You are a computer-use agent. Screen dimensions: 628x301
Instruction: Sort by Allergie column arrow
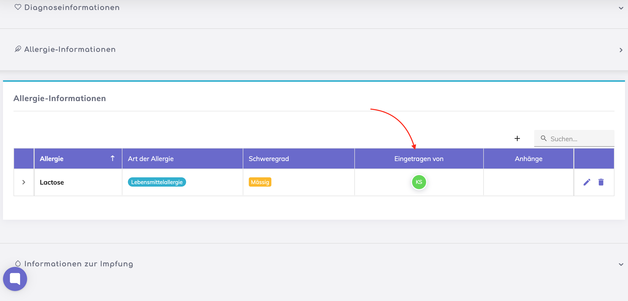coord(113,158)
